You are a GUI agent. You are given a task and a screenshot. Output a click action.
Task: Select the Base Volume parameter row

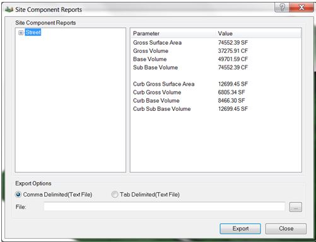tap(216, 59)
